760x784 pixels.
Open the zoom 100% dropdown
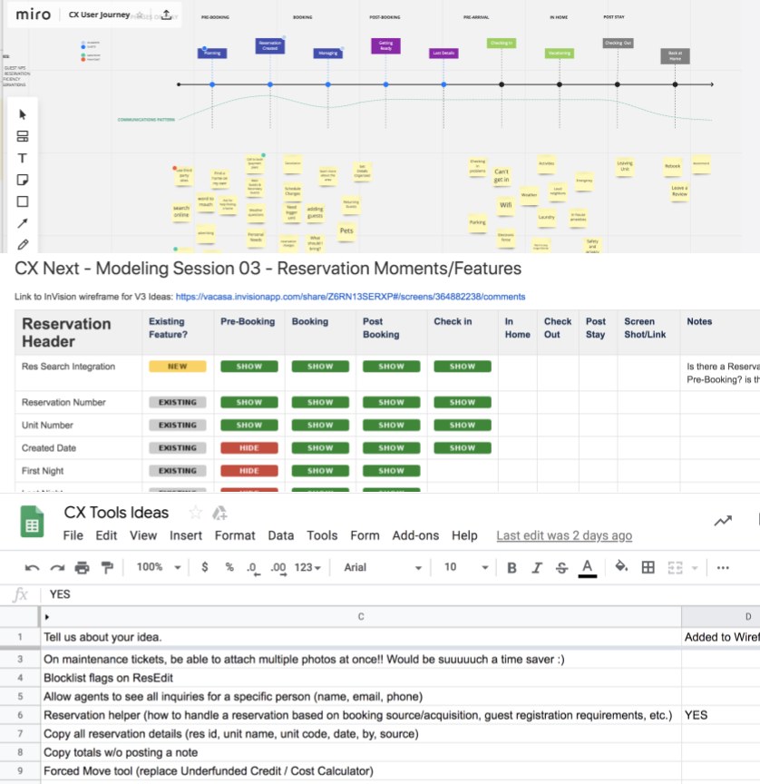point(159,567)
